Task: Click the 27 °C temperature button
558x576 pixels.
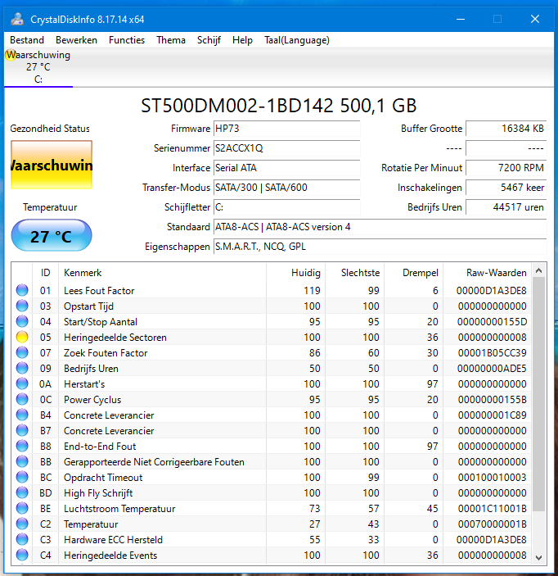Action: (x=52, y=237)
